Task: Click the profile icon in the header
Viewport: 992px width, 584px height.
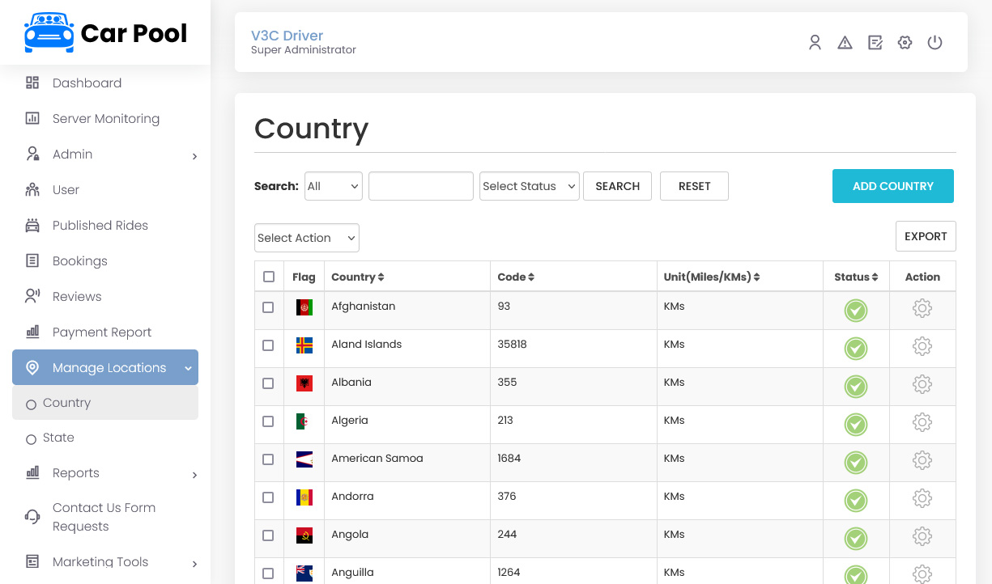Action: click(x=815, y=43)
